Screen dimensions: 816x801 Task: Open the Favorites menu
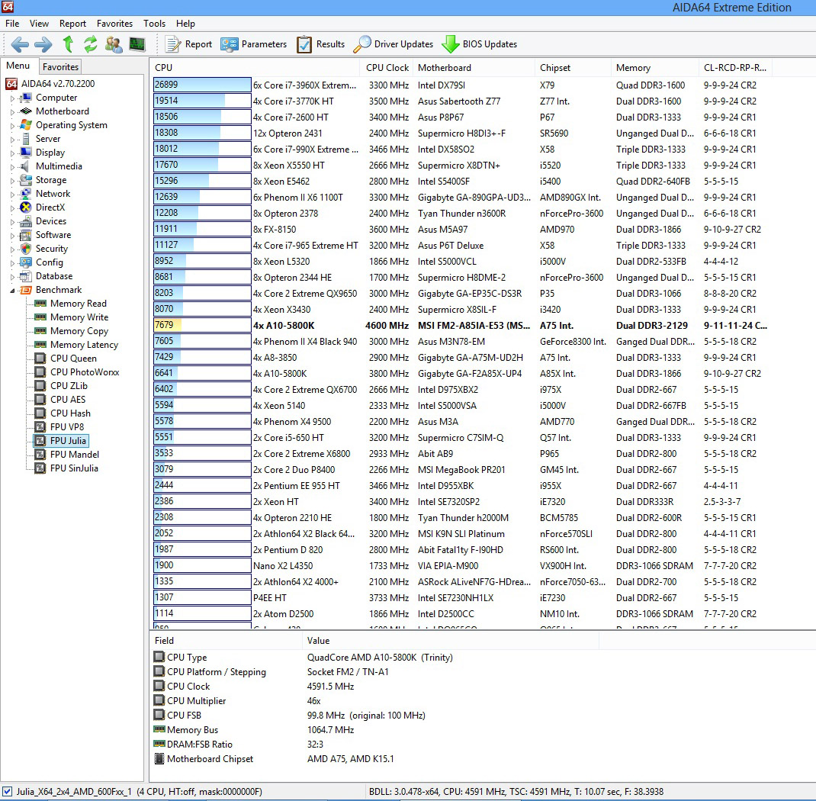(114, 24)
